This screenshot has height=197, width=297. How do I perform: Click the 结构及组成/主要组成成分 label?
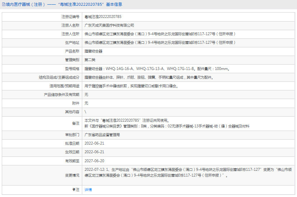tap(59, 78)
